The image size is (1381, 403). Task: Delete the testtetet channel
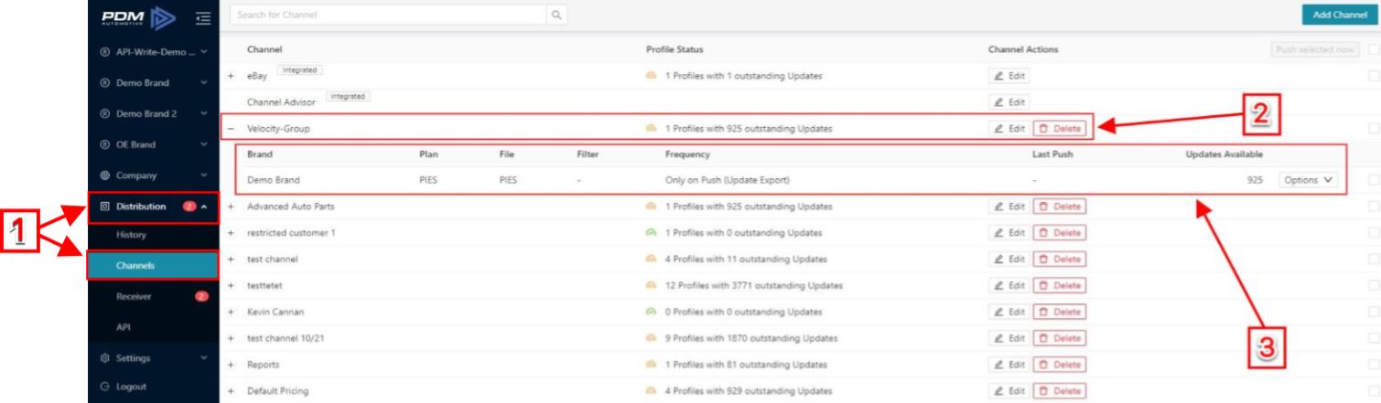(1060, 285)
